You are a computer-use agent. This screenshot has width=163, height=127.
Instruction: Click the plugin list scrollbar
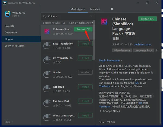pyautogui.click(x=94, y=40)
